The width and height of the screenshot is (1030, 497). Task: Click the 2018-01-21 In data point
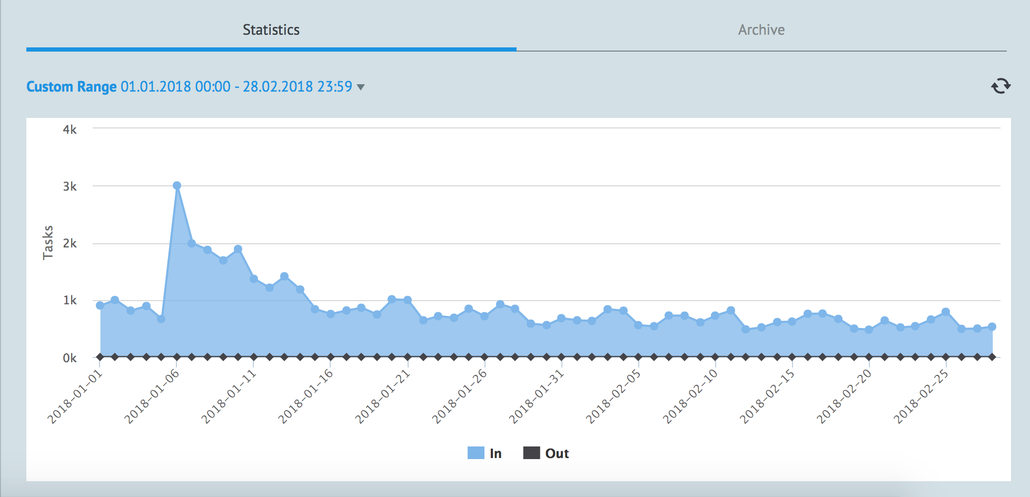(x=408, y=300)
